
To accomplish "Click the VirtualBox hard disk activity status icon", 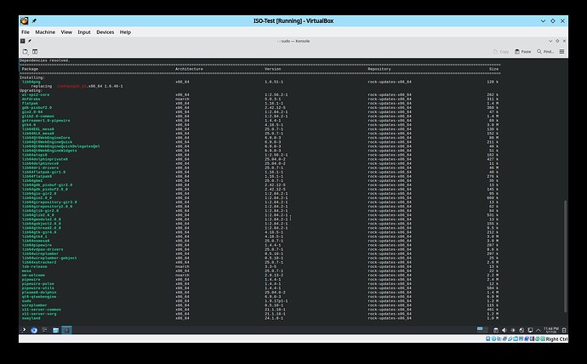I will click(487, 339).
